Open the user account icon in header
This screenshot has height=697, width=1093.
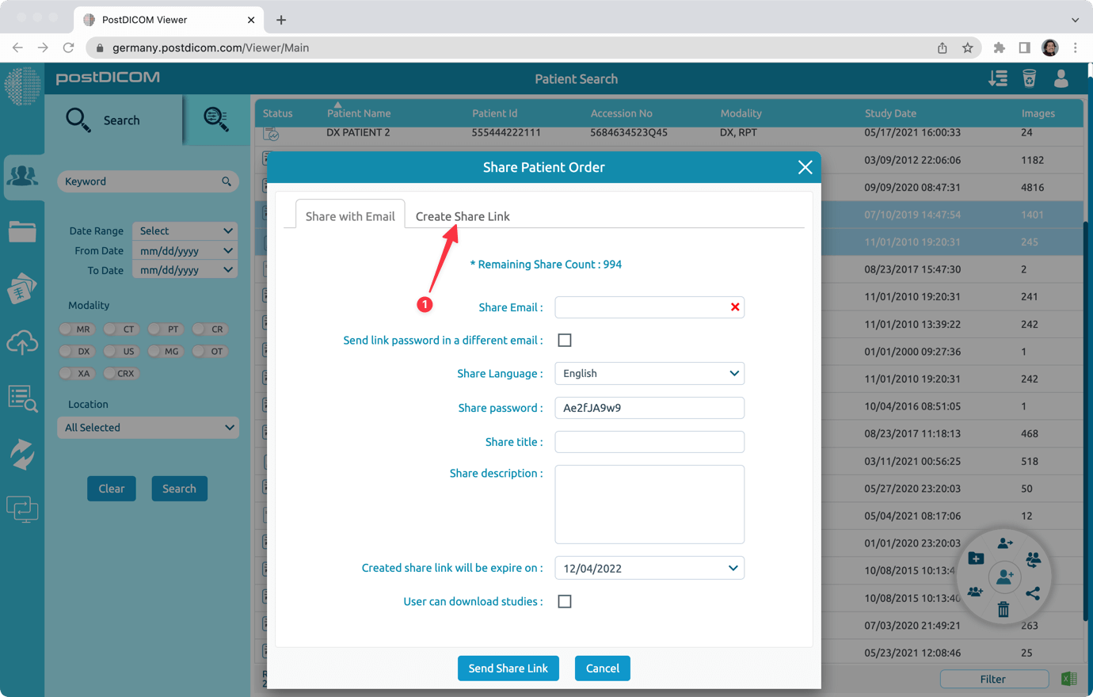coord(1061,78)
